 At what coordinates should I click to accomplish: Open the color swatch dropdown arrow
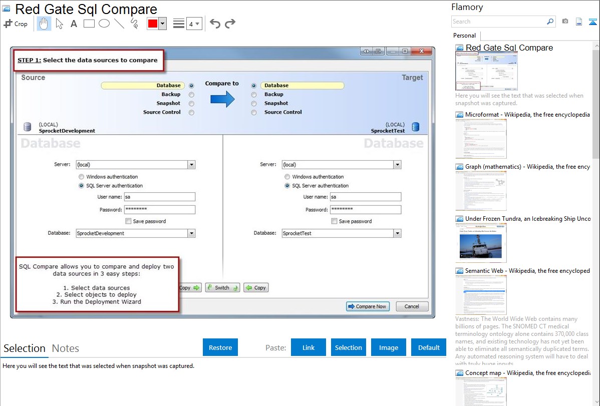(x=162, y=24)
